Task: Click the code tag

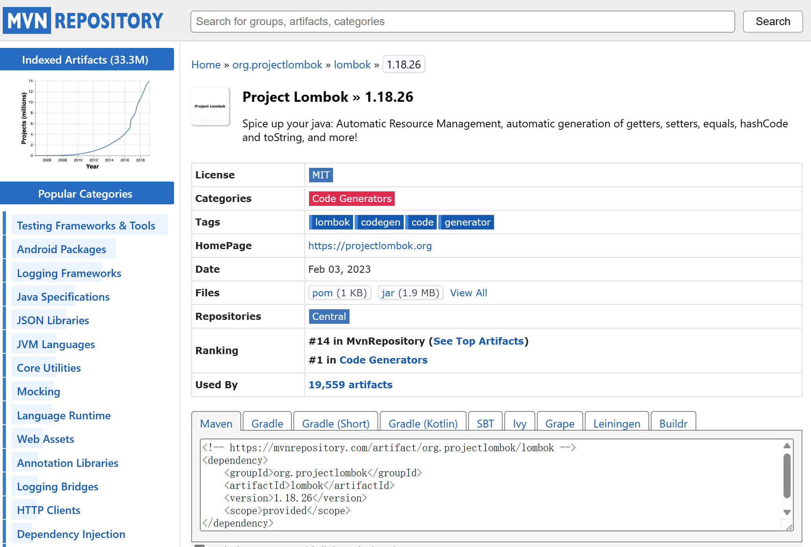Action: (421, 222)
